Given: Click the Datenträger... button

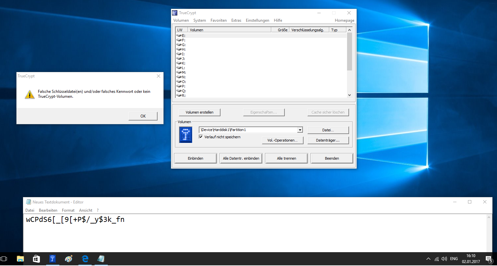Looking at the screenshot, I should pos(328,140).
